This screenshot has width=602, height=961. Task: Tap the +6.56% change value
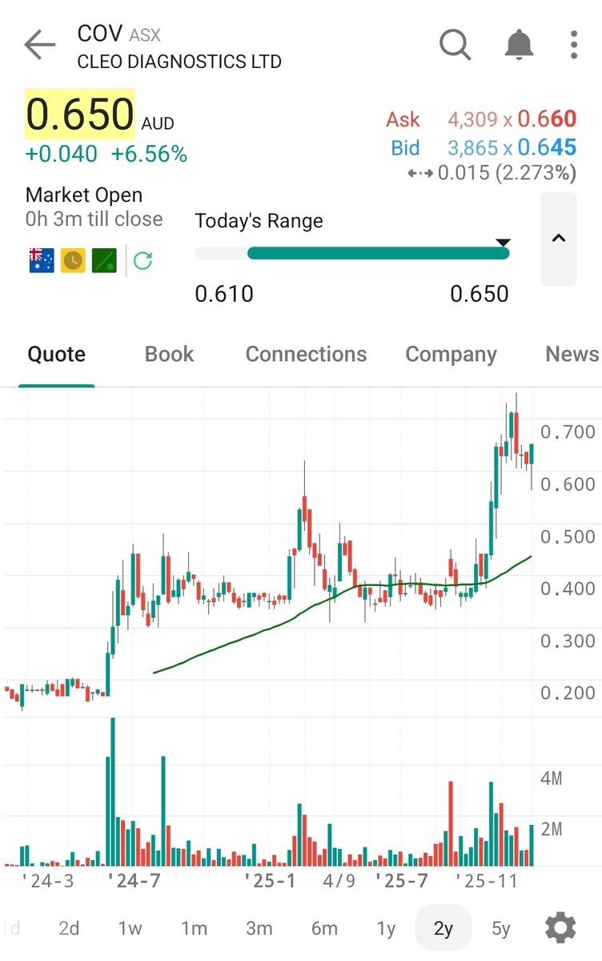coord(149,154)
